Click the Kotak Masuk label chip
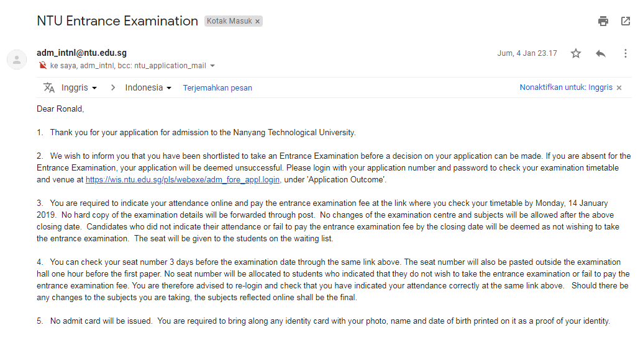The image size is (643, 338). [x=229, y=21]
